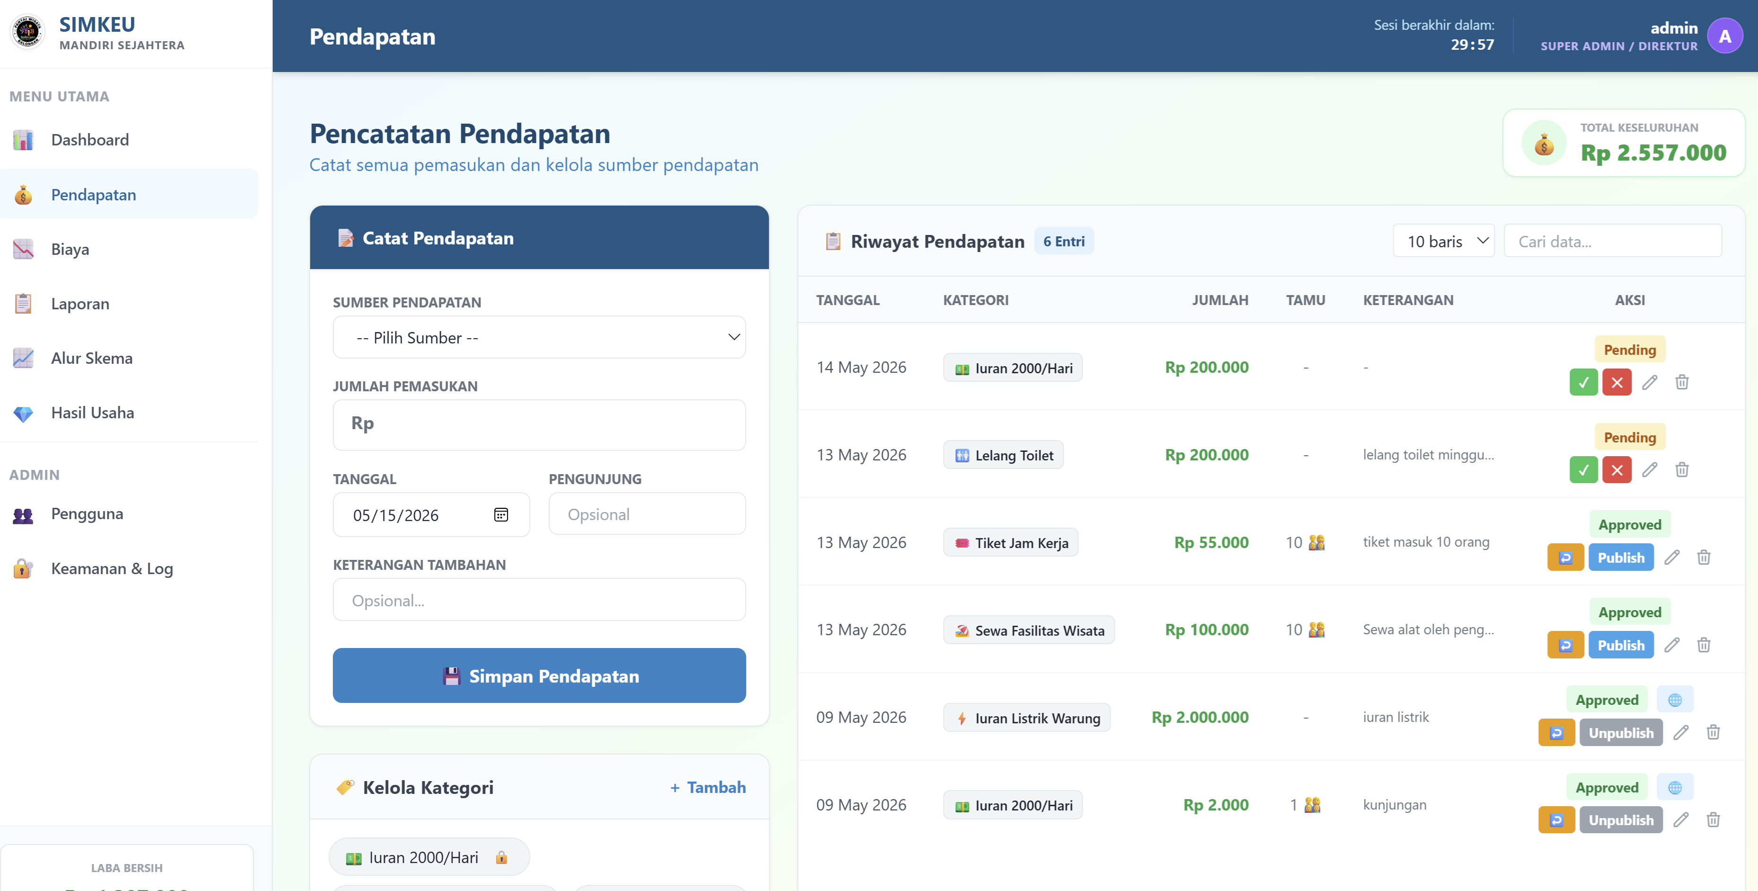Click the 6 Entri badge
The height and width of the screenshot is (891, 1758).
1063,241
